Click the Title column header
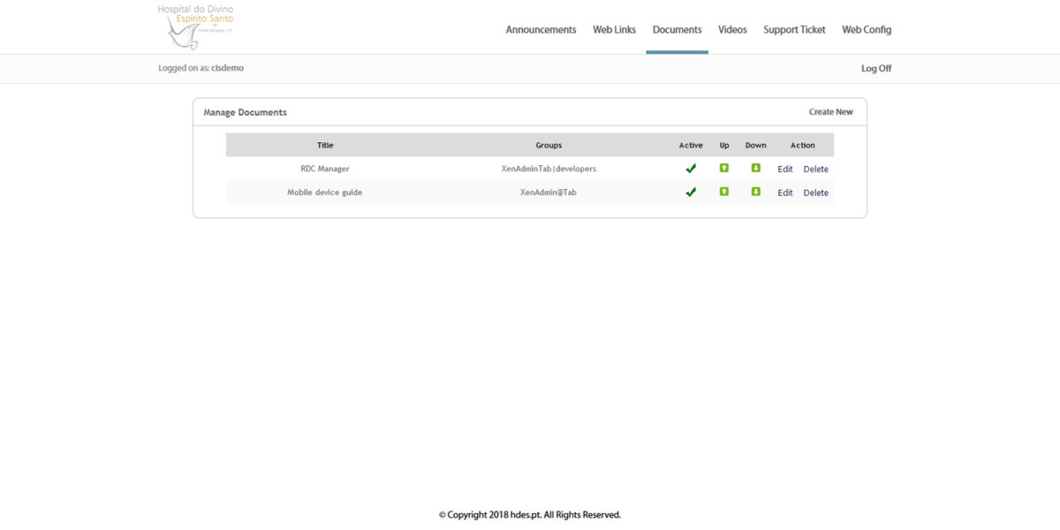Image resolution: width=1060 pixels, height=530 pixels. pos(325,145)
